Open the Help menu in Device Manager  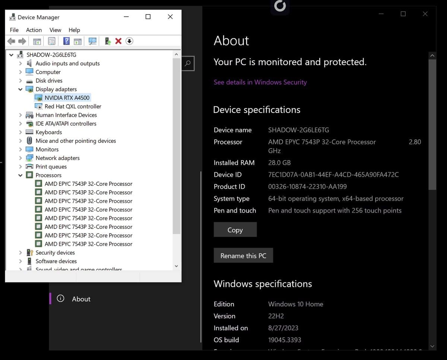click(x=74, y=30)
